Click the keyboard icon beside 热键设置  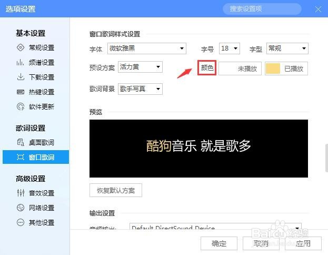(x=21, y=92)
